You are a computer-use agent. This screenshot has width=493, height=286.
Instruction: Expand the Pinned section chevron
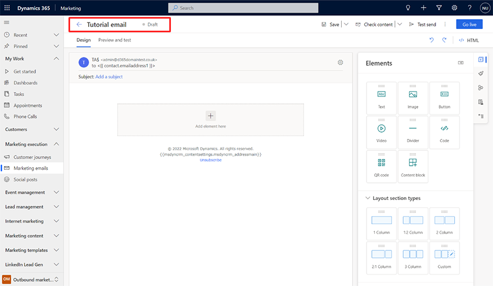pos(56,46)
